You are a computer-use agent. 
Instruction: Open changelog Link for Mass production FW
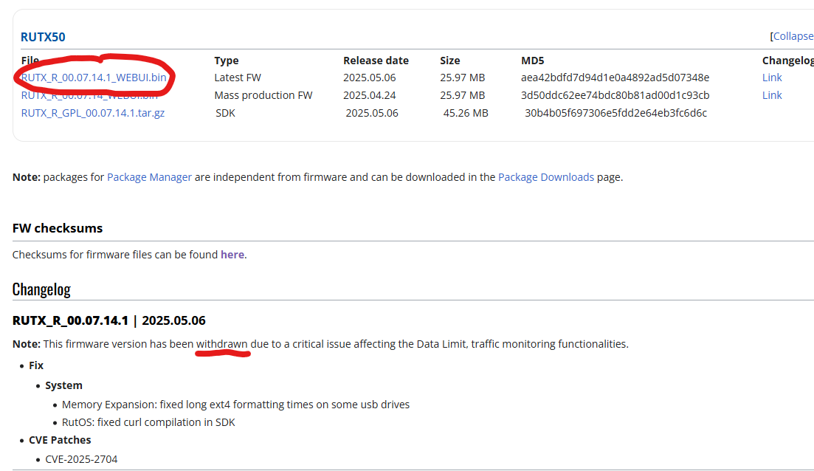772,95
